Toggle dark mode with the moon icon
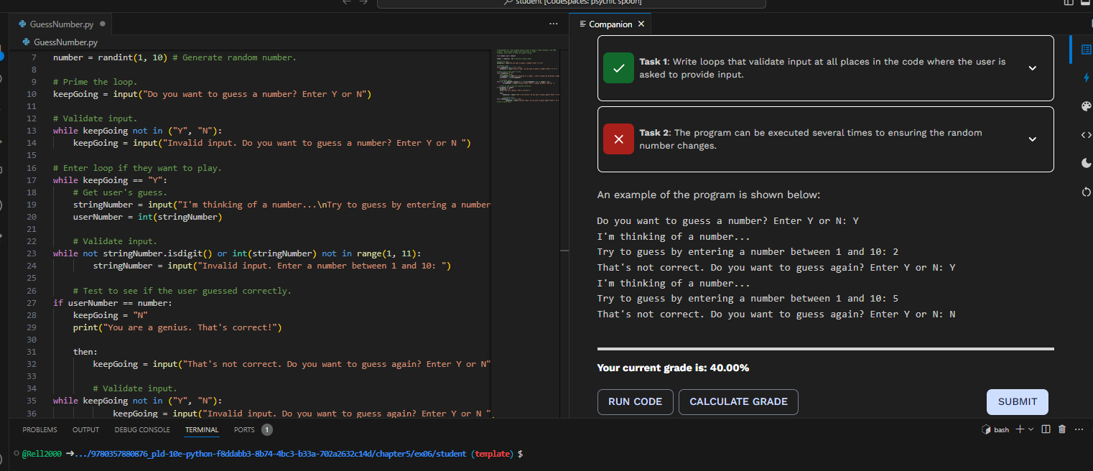Viewport: 1093px width, 471px height. (1086, 163)
